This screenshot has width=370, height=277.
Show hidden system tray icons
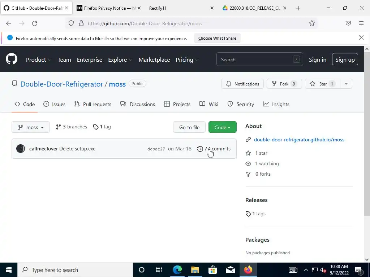click(x=306, y=270)
